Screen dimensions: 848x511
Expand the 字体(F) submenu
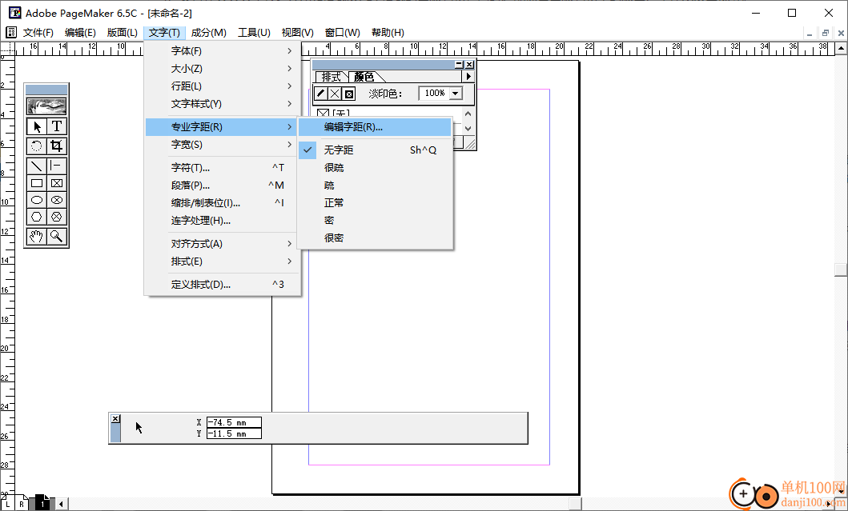(223, 50)
